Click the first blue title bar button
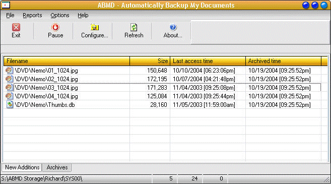This screenshot has height=184, width=331. [x=306, y=5]
